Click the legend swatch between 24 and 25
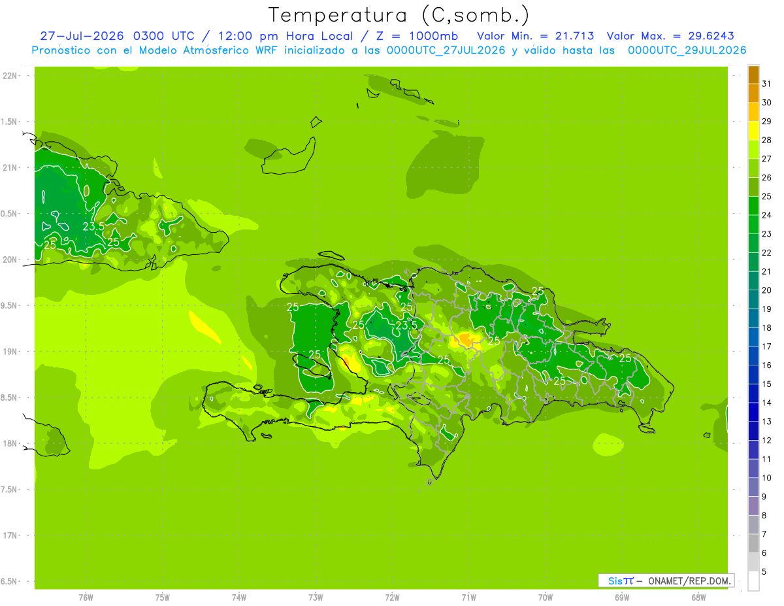Screen dimensions: 784x606 pyautogui.click(x=753, y=206)
